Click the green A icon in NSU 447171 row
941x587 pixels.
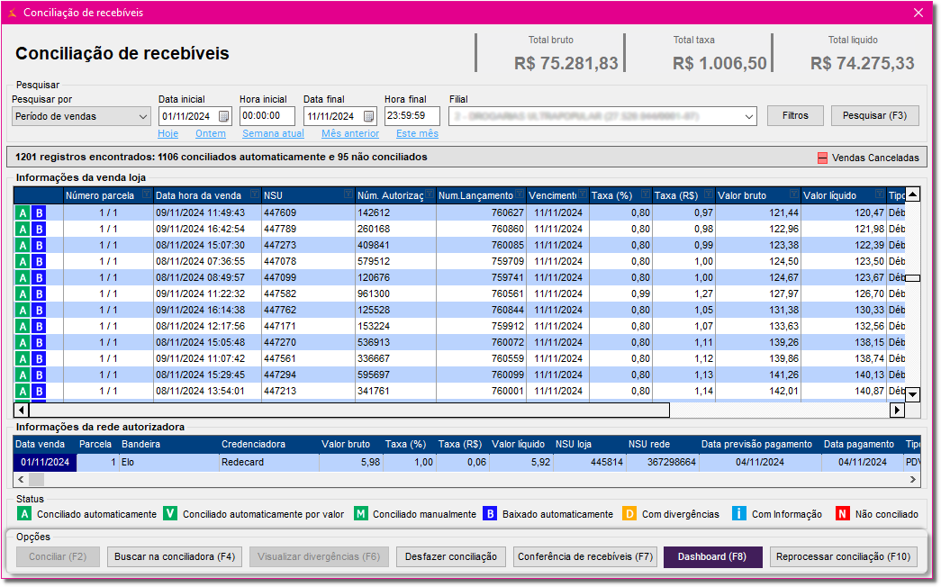tap(23, 327)
